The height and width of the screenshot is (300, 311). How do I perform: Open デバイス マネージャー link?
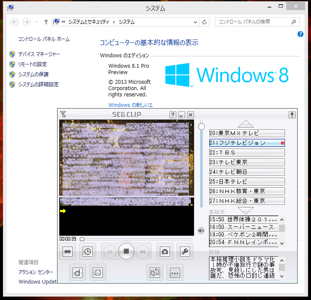39,54
